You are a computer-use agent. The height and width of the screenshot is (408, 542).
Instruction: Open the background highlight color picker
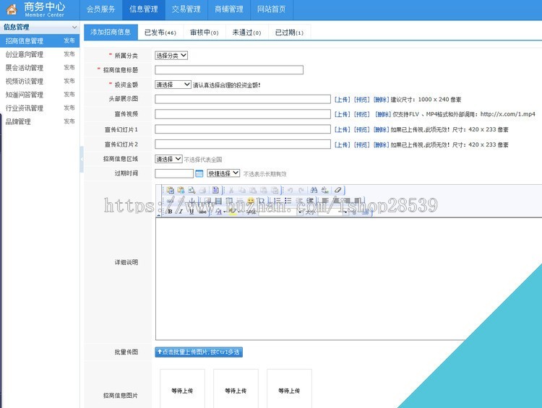[233, 212]
